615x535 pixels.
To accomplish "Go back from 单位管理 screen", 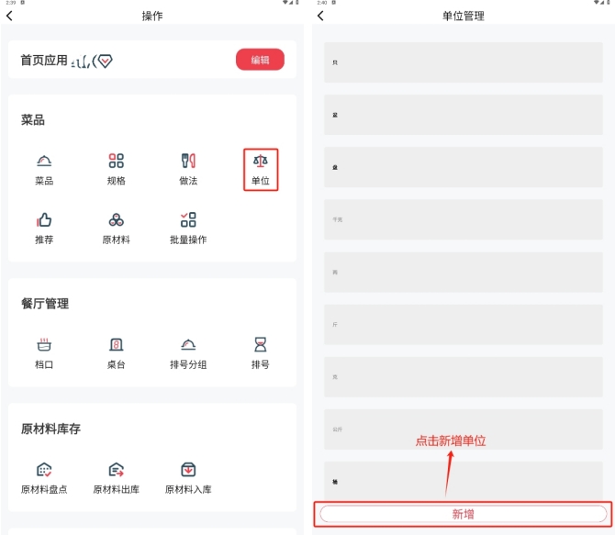I will [x=320, y=16].
